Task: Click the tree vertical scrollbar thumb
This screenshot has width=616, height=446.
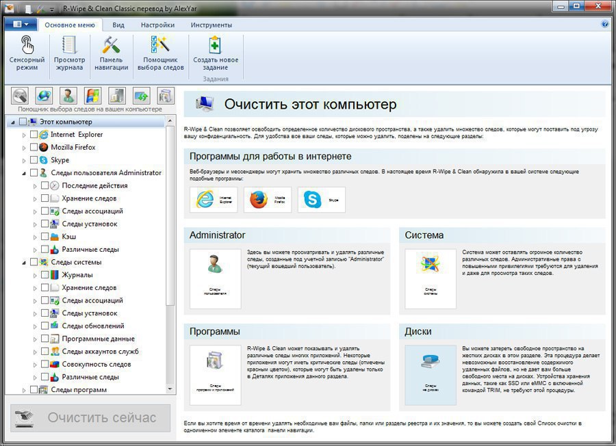Action: coord(170,215)
